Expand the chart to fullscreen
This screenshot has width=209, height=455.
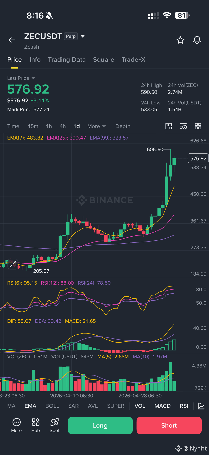[x=13, y=264]
